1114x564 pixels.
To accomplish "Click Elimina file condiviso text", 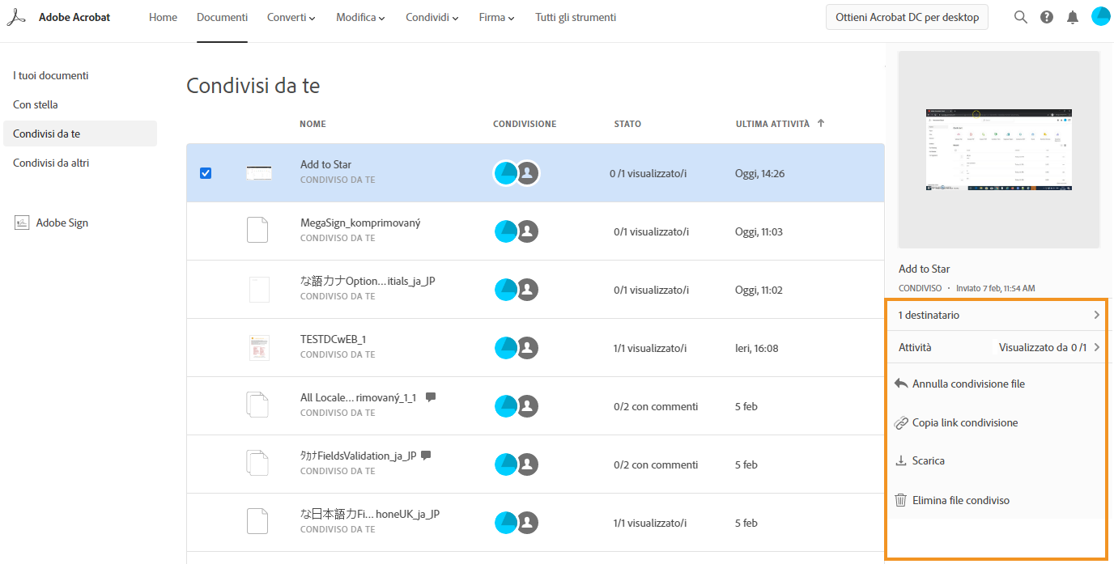I will click(x=961, y=500).
